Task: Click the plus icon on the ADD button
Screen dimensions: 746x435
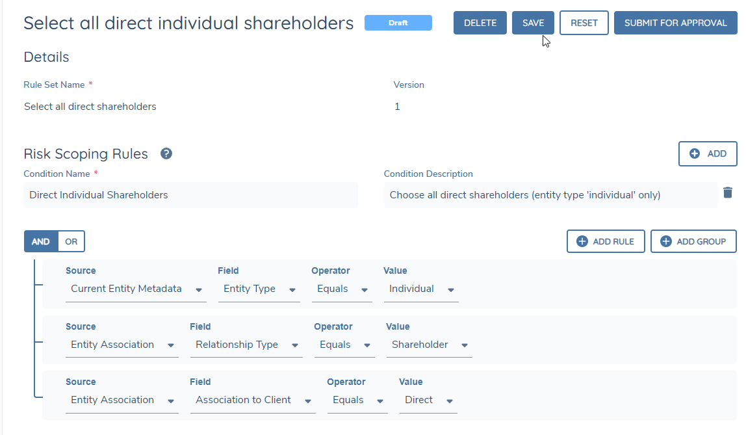Action: pyautogui.click(x=695, y=154)
